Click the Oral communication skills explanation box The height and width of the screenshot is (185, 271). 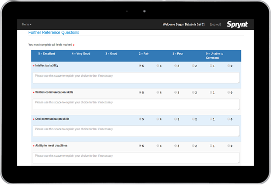(x=136, y=131)
